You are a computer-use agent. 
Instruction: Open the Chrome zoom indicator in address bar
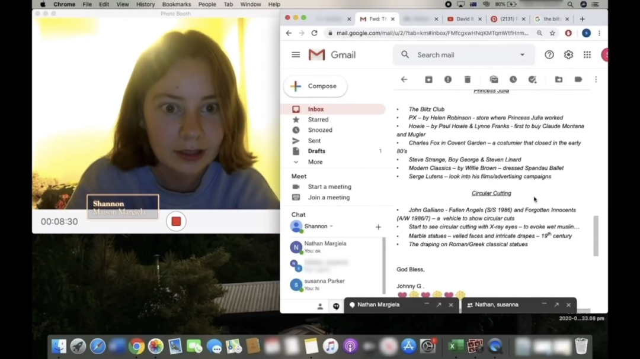tap(539, 33)
